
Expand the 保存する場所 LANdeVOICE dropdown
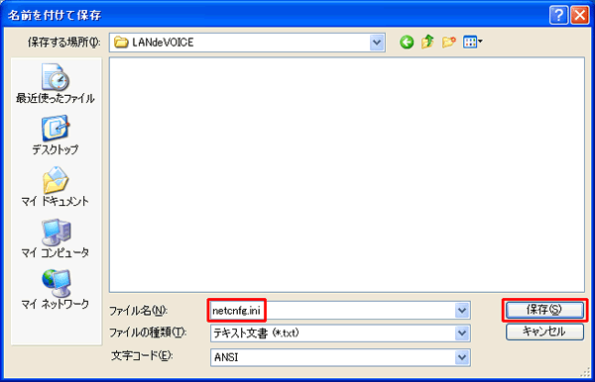tap(377, 43)
